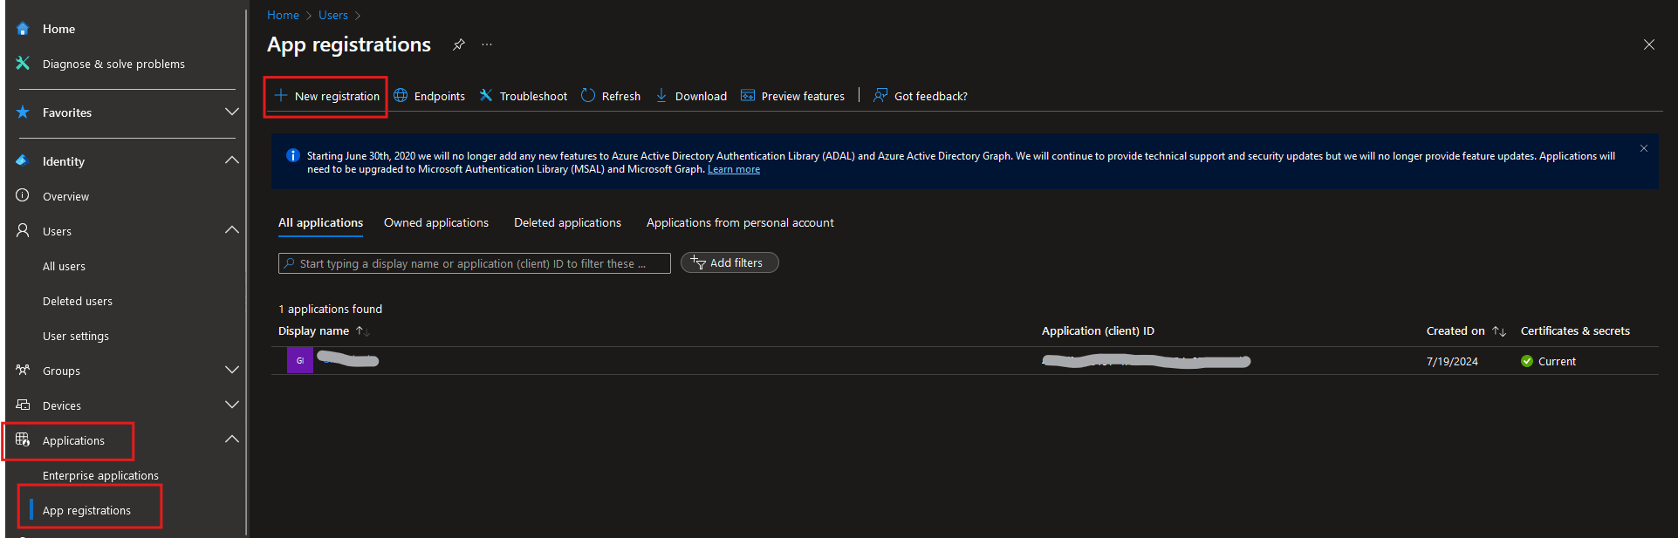Click the Got feedback person icon
Image resolution: width=1678 pixels, height=538 pixels.
[880, 95]
